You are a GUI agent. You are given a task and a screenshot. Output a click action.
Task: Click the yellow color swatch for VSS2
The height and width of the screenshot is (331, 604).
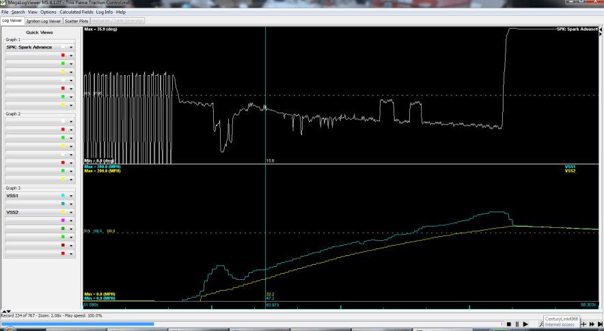[x=63, y=212]
